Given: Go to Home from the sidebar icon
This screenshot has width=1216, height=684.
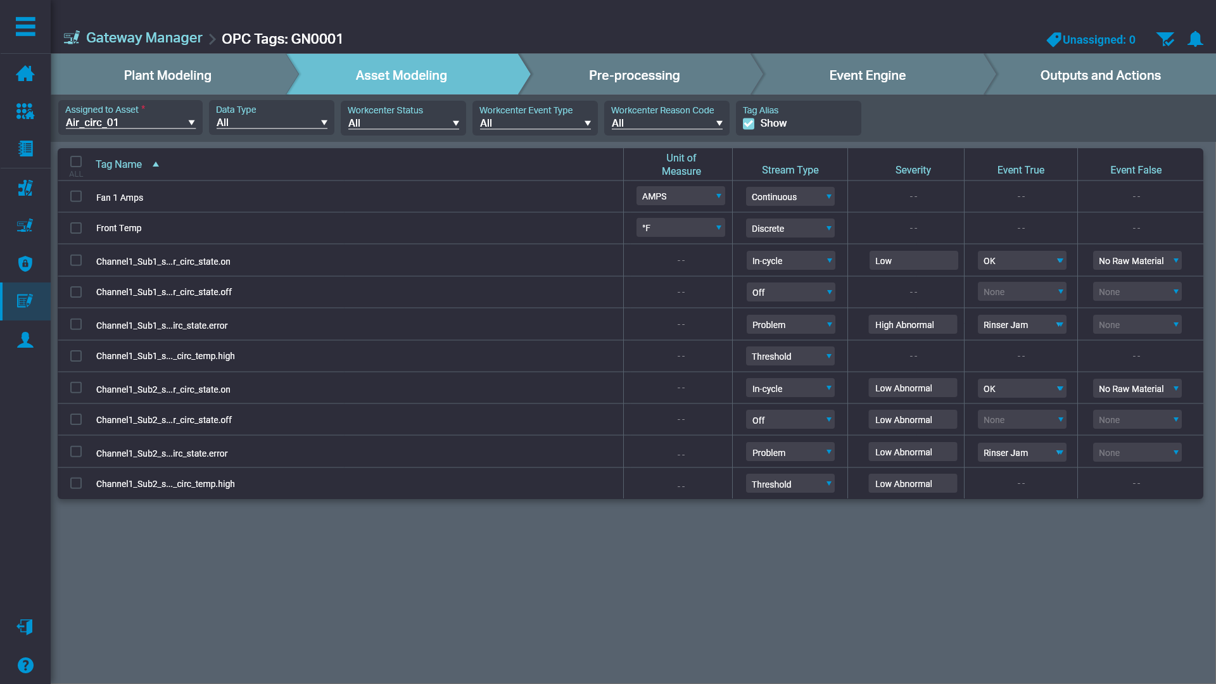Looking at the screenshot, I should click(x=25, y=73).
